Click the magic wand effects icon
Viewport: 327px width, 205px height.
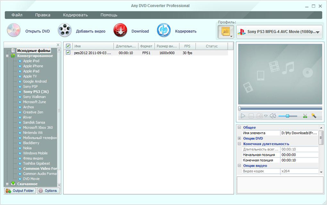314,115
